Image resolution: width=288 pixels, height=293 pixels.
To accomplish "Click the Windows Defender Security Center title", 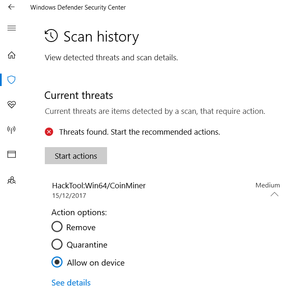I will point(78,7).
